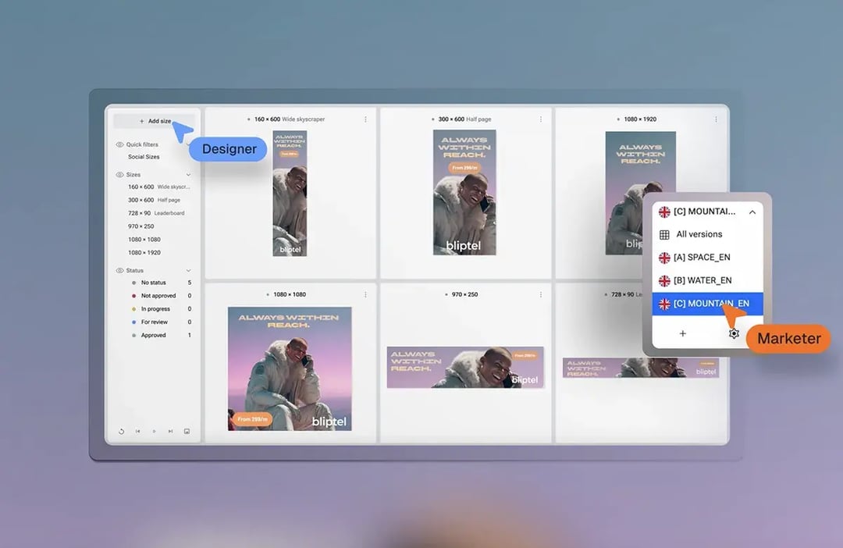Image resolution: width=843 pixels, height=548 pixels.
Task: Select the In progress status filter
Action: point(154,308)
